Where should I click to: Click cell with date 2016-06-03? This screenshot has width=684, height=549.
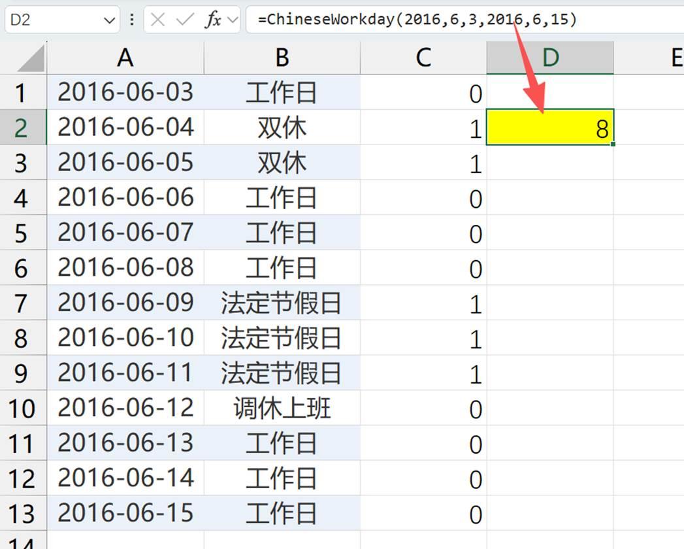point(125,92)
